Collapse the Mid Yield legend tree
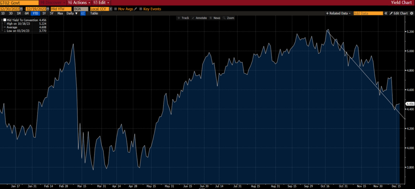 pyautogui.click(x=2, y=19)
